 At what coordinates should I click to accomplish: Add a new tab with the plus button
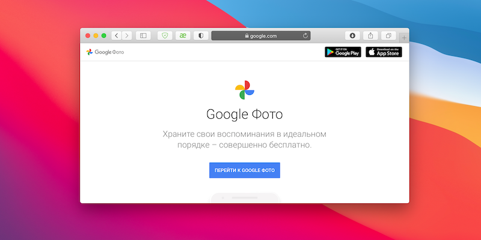[404, 38]
